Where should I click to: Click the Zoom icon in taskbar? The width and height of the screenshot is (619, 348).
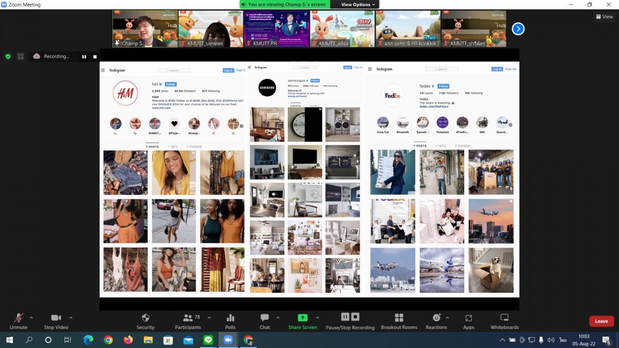(228, 340)
